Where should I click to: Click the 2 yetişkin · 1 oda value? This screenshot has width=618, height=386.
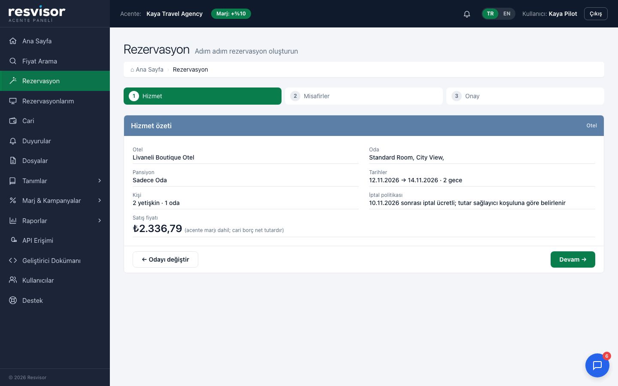[156, 203]
